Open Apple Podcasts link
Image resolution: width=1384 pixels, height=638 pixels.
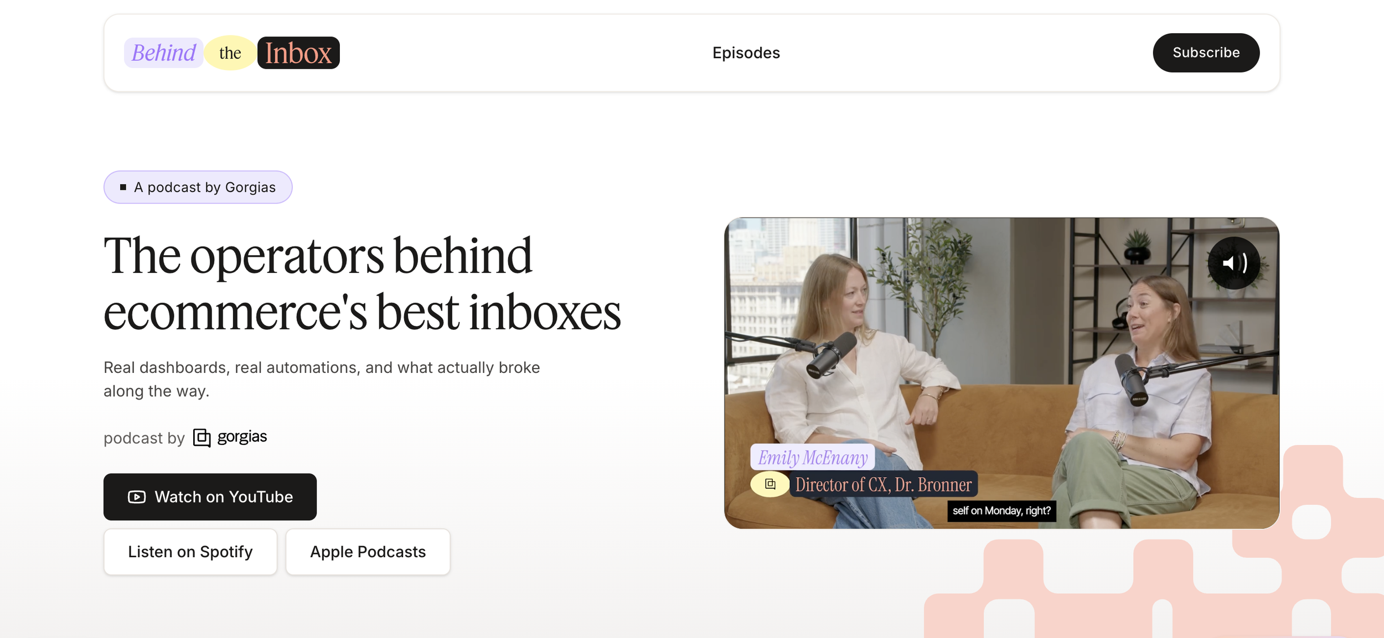pos(368,552)
